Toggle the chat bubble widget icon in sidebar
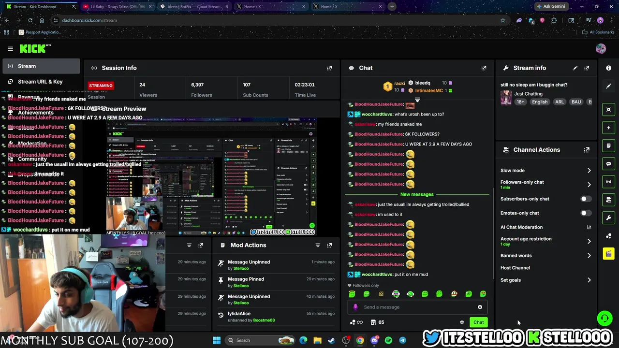The width and height of the screenshot is (619, 348). tap(608, 164)
